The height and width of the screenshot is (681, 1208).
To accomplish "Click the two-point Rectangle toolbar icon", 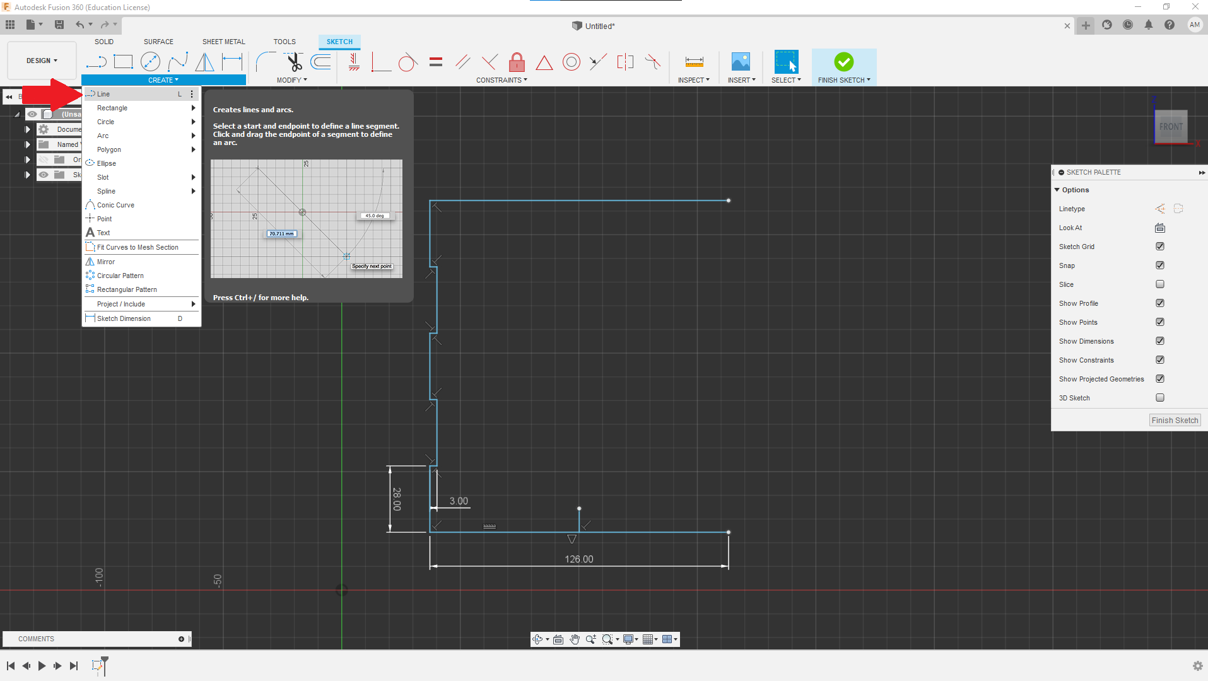I will [x=123, y=62].
